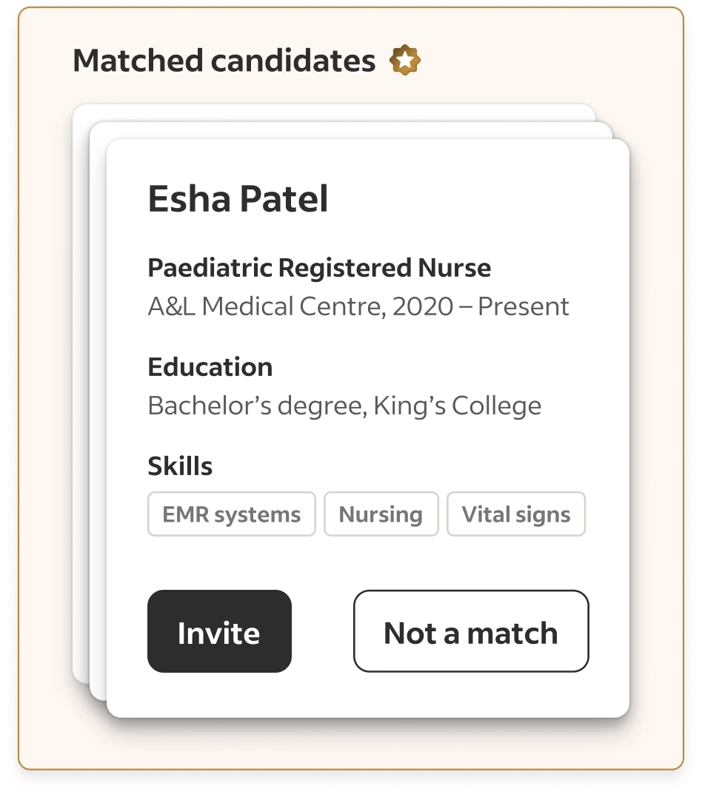Image resolution: width=702 pixels, height=800 pixels.
Task: Choose the Vital signs skill tag
Action: (x=516, y=514)
